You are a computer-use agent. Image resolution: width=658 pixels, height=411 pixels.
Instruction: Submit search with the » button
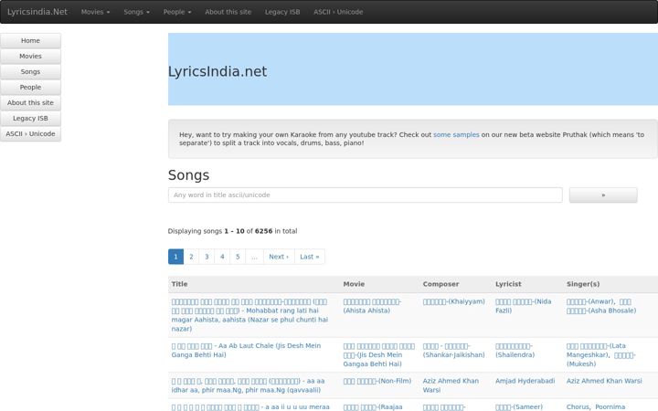click(603, 195)
